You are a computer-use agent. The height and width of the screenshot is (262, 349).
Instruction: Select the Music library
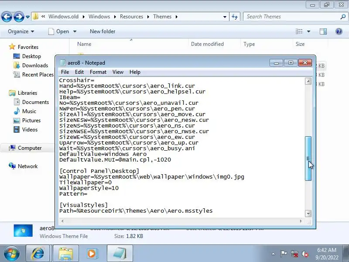29,111
